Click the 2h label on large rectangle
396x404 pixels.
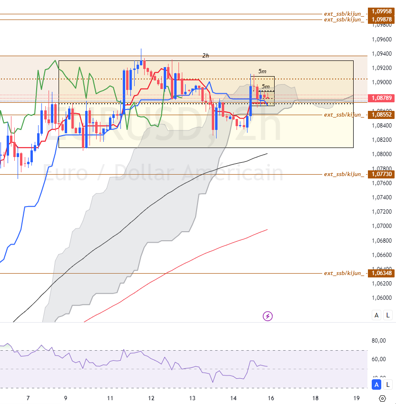[206, 55]
